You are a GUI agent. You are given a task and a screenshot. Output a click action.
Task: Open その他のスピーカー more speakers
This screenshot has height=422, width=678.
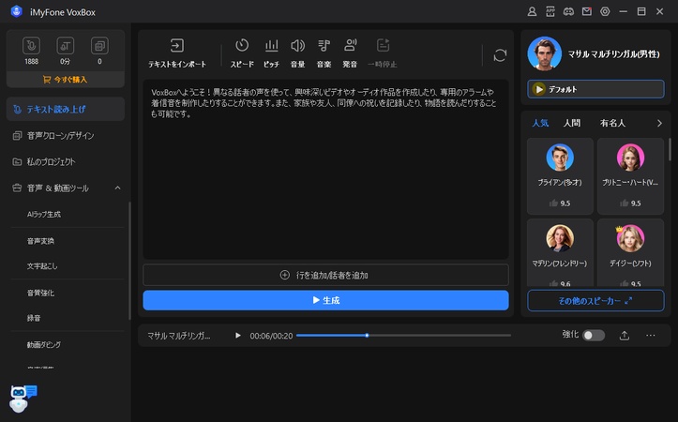[x=595, y=300]
